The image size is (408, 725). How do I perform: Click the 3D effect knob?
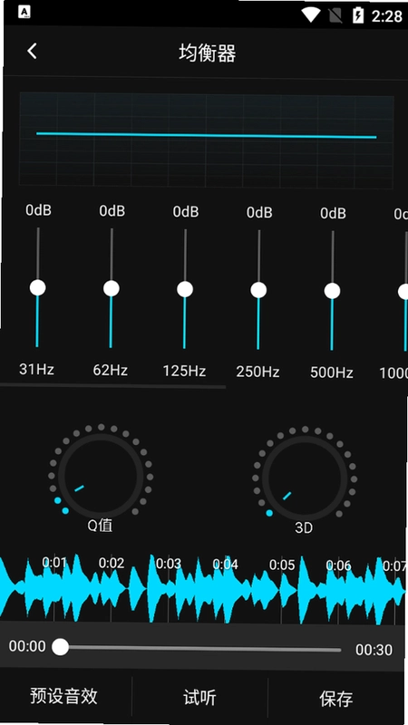(305, 478)
